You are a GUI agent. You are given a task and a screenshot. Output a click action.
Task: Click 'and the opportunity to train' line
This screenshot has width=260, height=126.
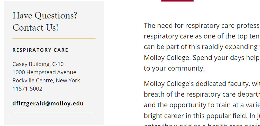coord(201,105)
